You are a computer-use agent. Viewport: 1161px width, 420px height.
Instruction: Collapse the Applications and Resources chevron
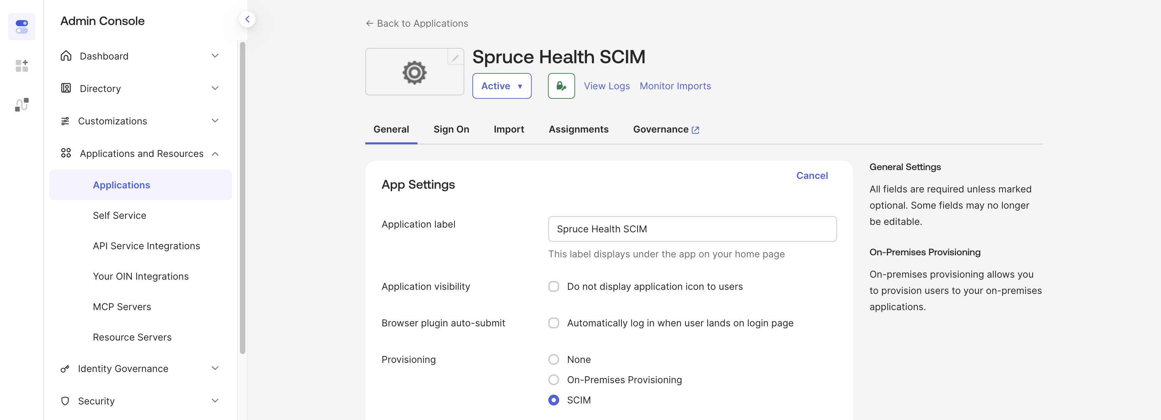tap(215, 154)
